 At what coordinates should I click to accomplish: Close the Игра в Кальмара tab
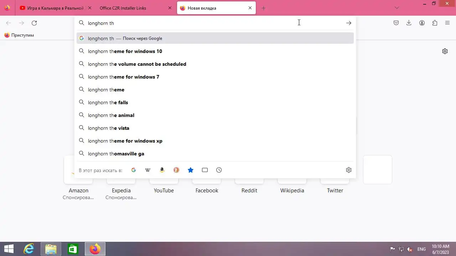coord(89,8)
